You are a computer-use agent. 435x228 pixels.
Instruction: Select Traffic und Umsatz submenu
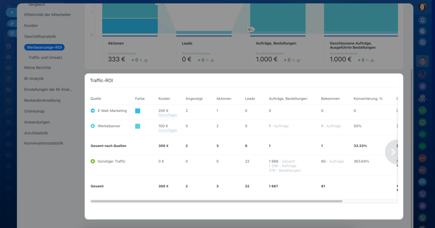click(x=45, y=58)
